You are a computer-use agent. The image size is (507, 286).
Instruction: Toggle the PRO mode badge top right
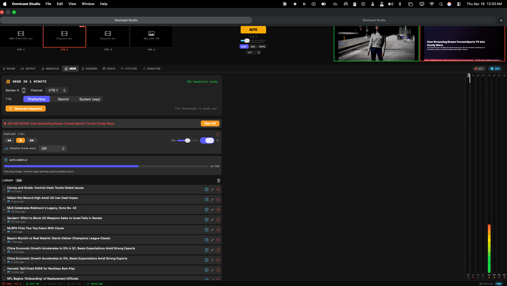pyautogui.click(x=495, y=69)
